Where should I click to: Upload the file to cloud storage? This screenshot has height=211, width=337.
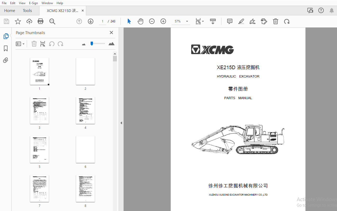tap(29, 21)
